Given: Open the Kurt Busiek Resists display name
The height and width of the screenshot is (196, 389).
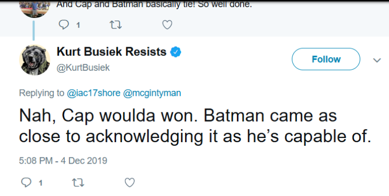Looking at the screenshot, I should pyautogui.click(x=112, y=52).
